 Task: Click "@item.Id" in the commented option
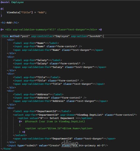[x=54, y=128]
